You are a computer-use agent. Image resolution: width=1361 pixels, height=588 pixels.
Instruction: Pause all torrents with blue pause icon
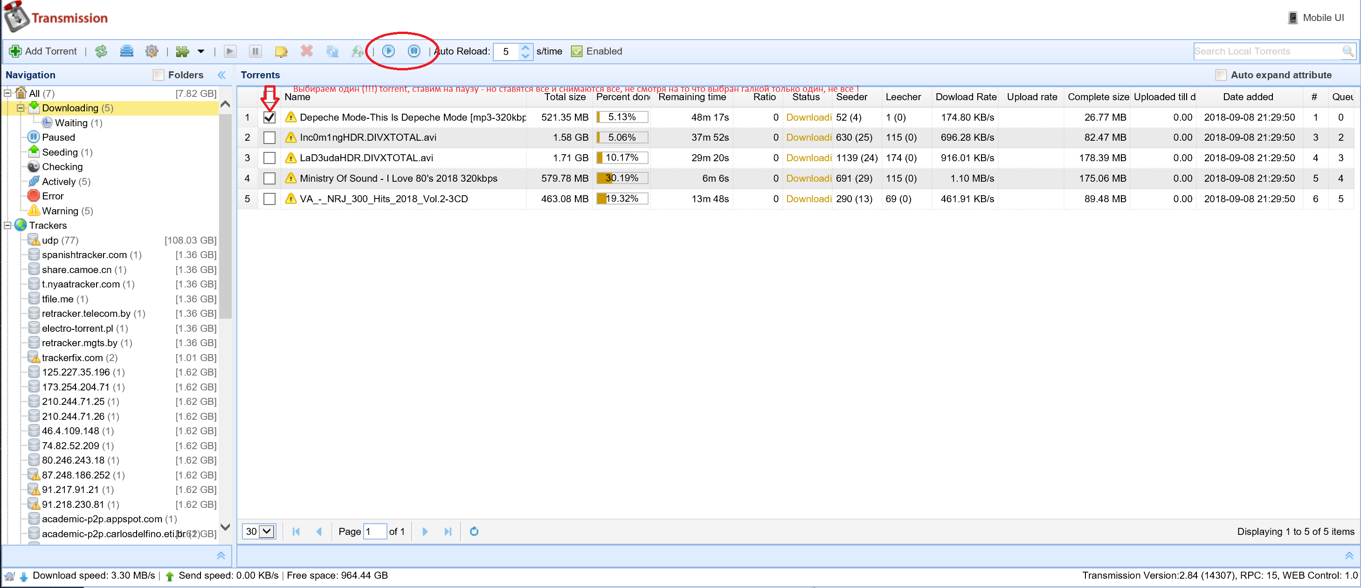point(414,51)
